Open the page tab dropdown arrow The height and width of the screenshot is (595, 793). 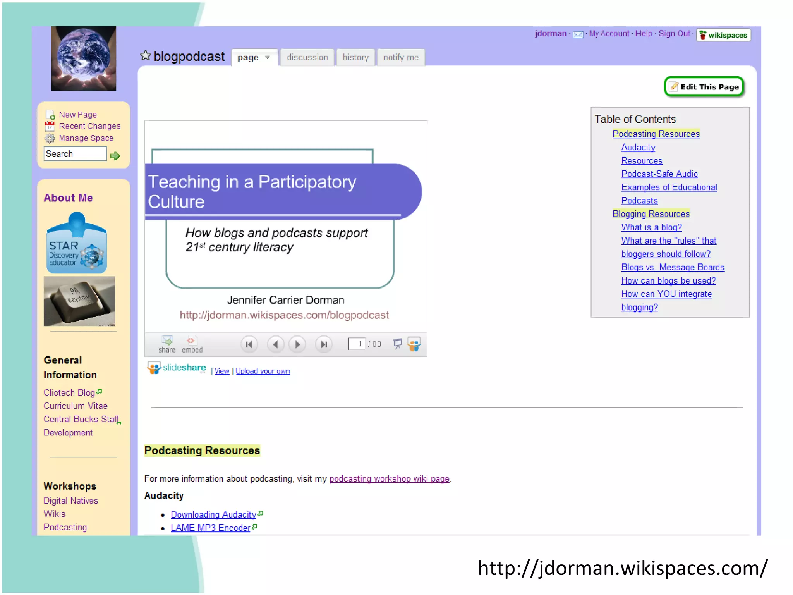(267, 57)
